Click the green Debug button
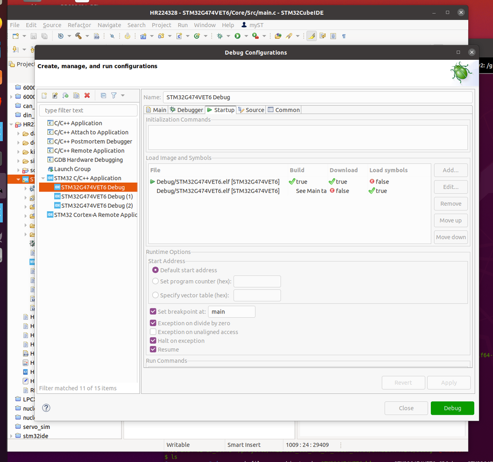This screenshot has width=493, height=462. pos(452,408)
